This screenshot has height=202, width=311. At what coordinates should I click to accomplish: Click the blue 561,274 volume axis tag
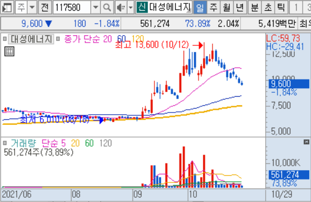(289, 175)
